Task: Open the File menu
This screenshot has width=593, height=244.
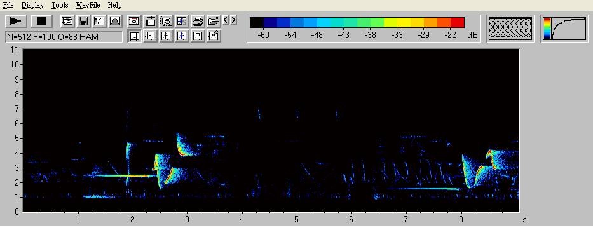Action: 8,5
